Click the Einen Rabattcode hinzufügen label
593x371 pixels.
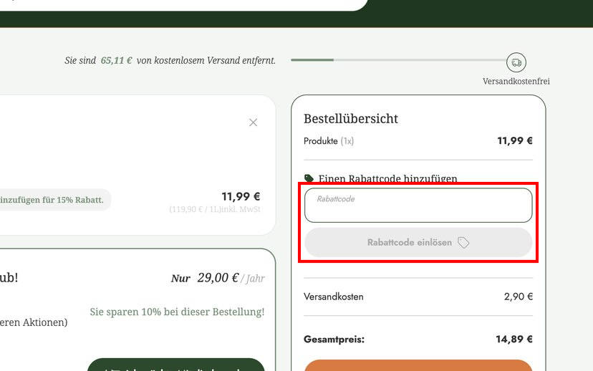click(x=387, y=178)
